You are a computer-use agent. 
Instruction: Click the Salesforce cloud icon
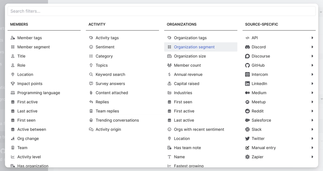247,120
